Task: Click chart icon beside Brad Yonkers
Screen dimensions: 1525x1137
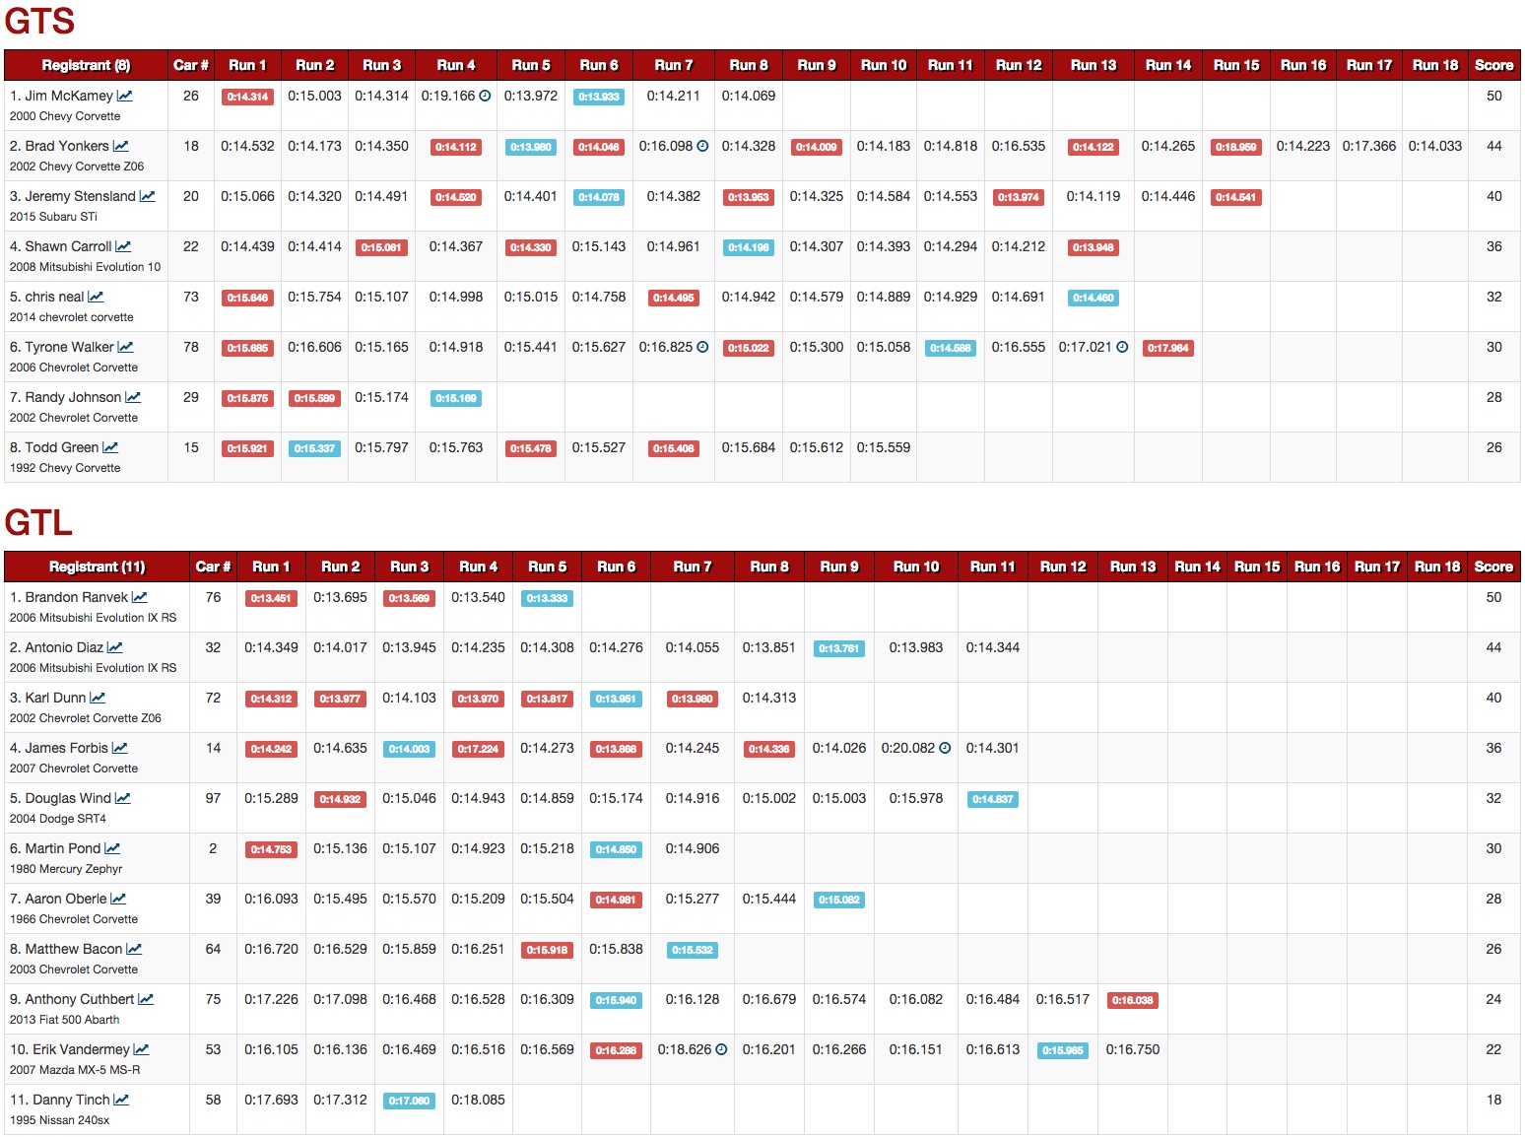Action: 120,147
